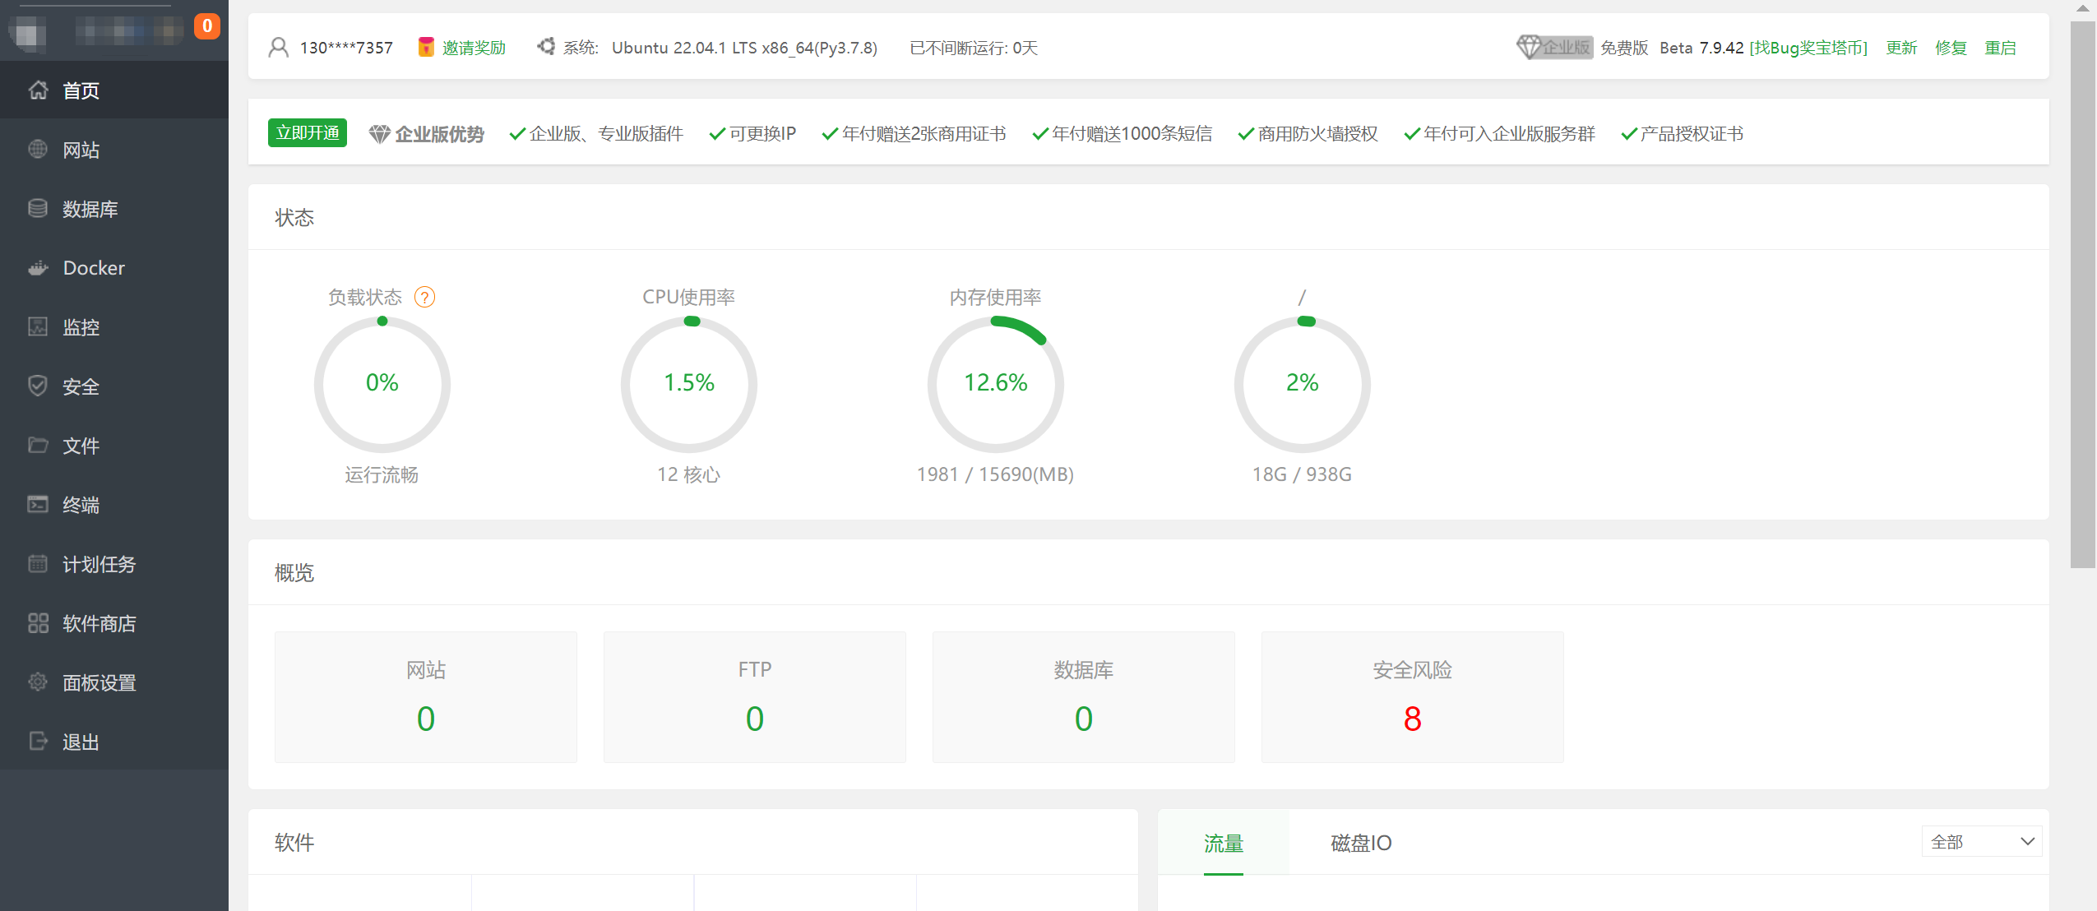
Task: Click the terminal icon beside 终端
Action: [38, 504]
